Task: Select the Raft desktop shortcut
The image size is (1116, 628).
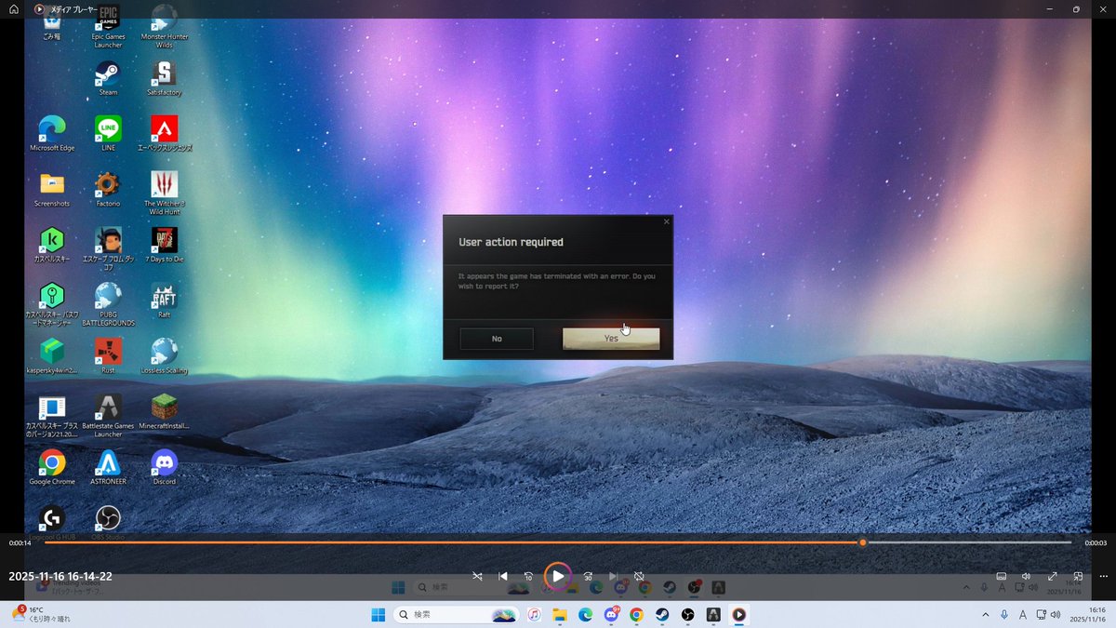Action: click(x=164, y=301)
